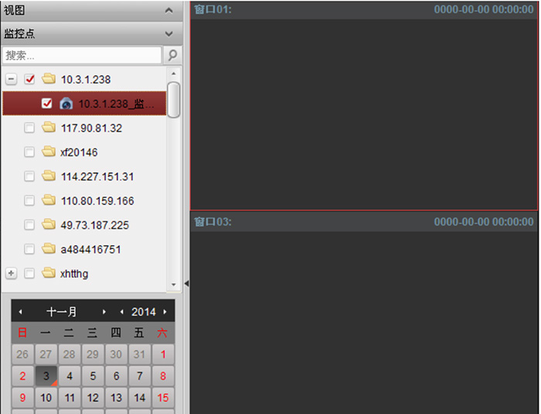Click the 搜索 search input field

tap(82, 56)
